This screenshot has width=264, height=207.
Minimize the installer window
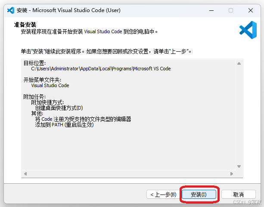pos(211,10)
